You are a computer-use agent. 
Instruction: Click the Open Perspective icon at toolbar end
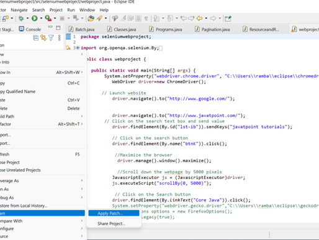coord(228,19)
